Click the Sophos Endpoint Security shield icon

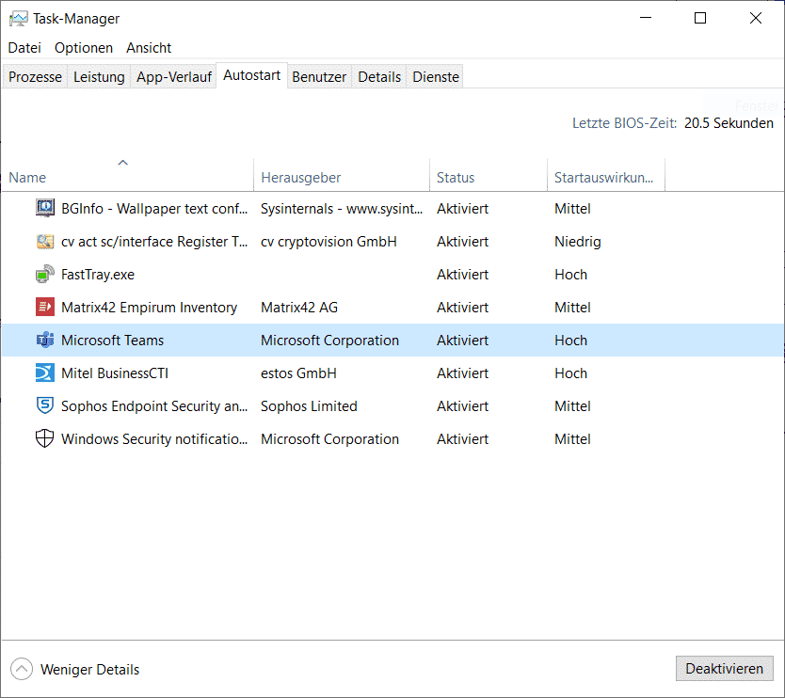tap(45, 405)
